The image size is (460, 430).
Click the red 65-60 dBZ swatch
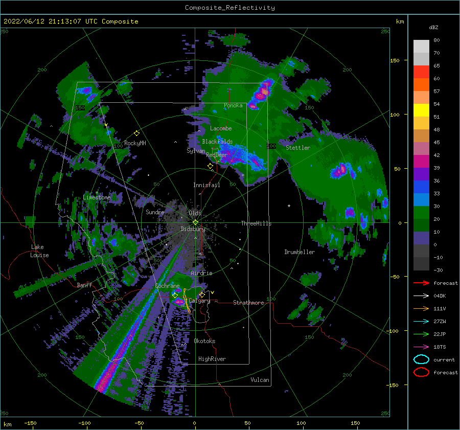click(x=421, y=72)
